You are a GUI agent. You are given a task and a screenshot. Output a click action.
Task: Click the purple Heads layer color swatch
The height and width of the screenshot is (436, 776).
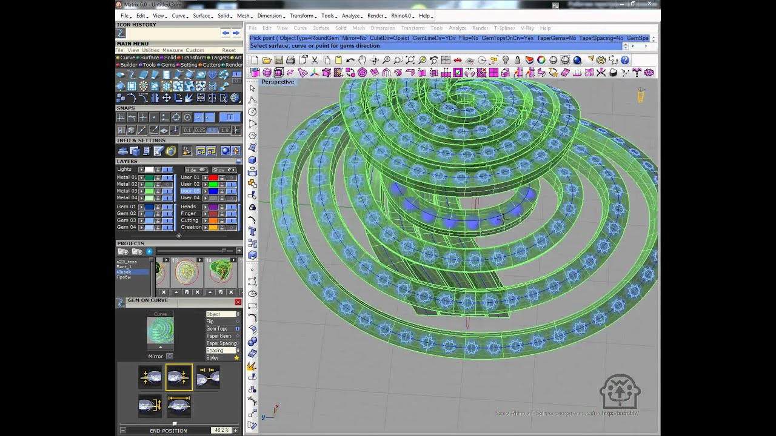tap(213, 207)
